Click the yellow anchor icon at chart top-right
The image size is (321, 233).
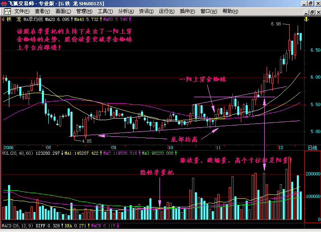[x=306, y=19]
